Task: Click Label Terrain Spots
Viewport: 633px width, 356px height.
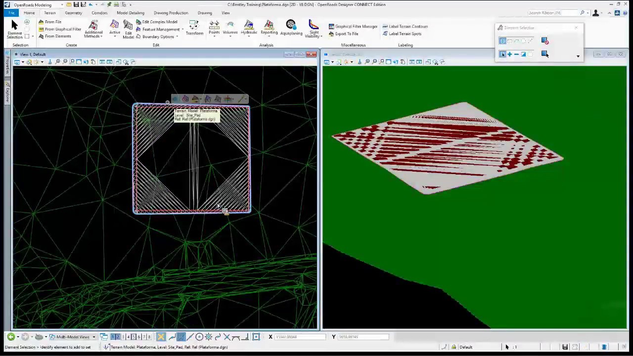Action: point(402,34)
